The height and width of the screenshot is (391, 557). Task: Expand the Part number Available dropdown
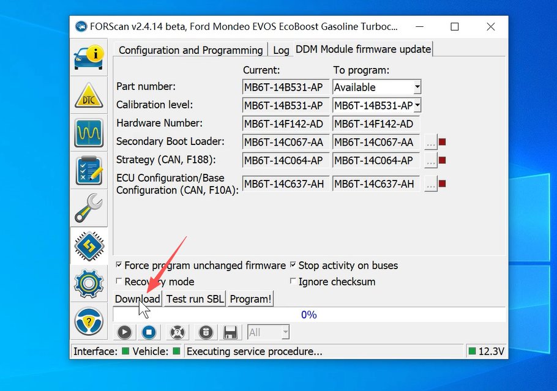417,88
